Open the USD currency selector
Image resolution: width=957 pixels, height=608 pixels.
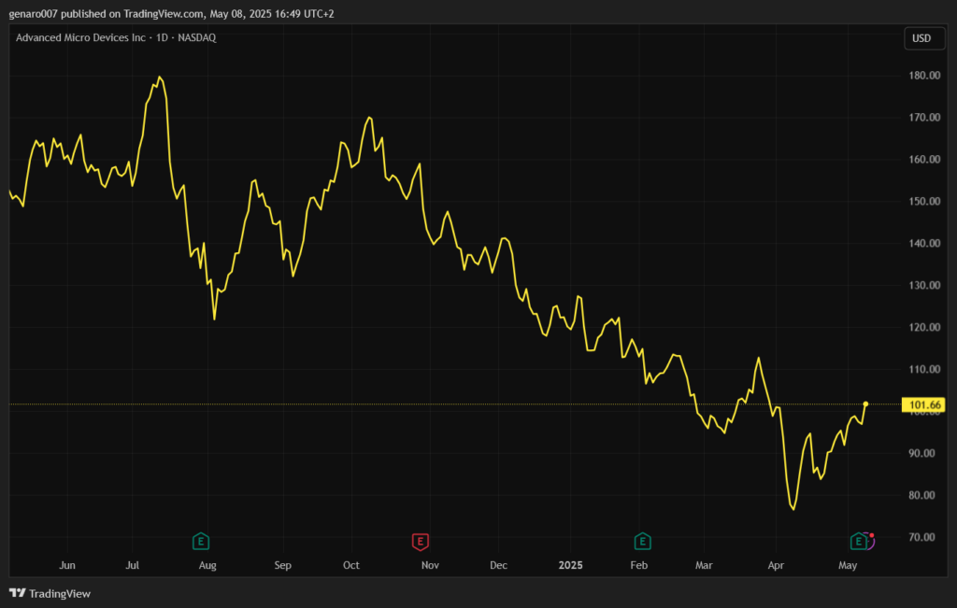921,38
